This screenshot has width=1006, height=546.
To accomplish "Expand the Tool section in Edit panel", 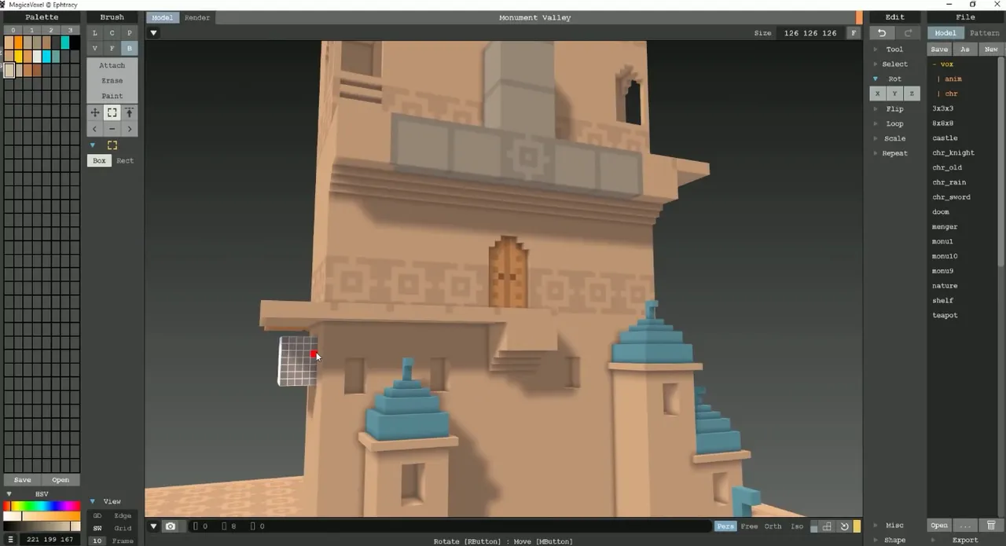I will point(894,49).
